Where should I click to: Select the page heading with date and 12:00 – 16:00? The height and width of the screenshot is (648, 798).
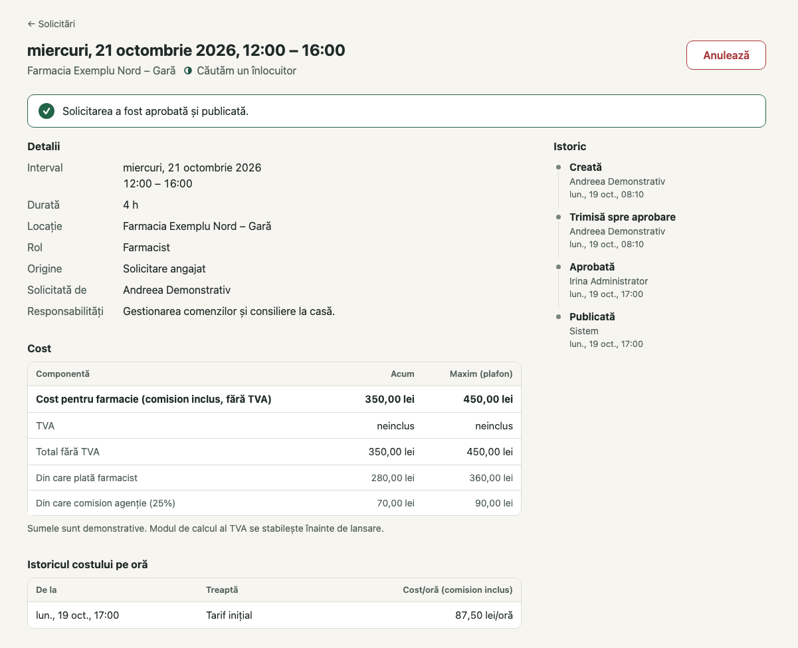[186, 50]
